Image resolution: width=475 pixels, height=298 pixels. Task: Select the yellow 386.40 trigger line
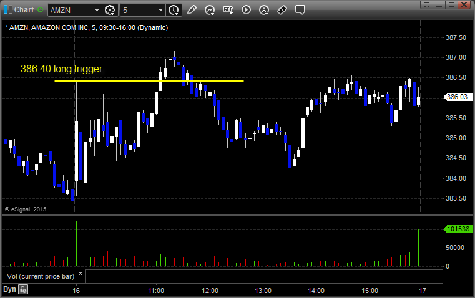(149, 81)
